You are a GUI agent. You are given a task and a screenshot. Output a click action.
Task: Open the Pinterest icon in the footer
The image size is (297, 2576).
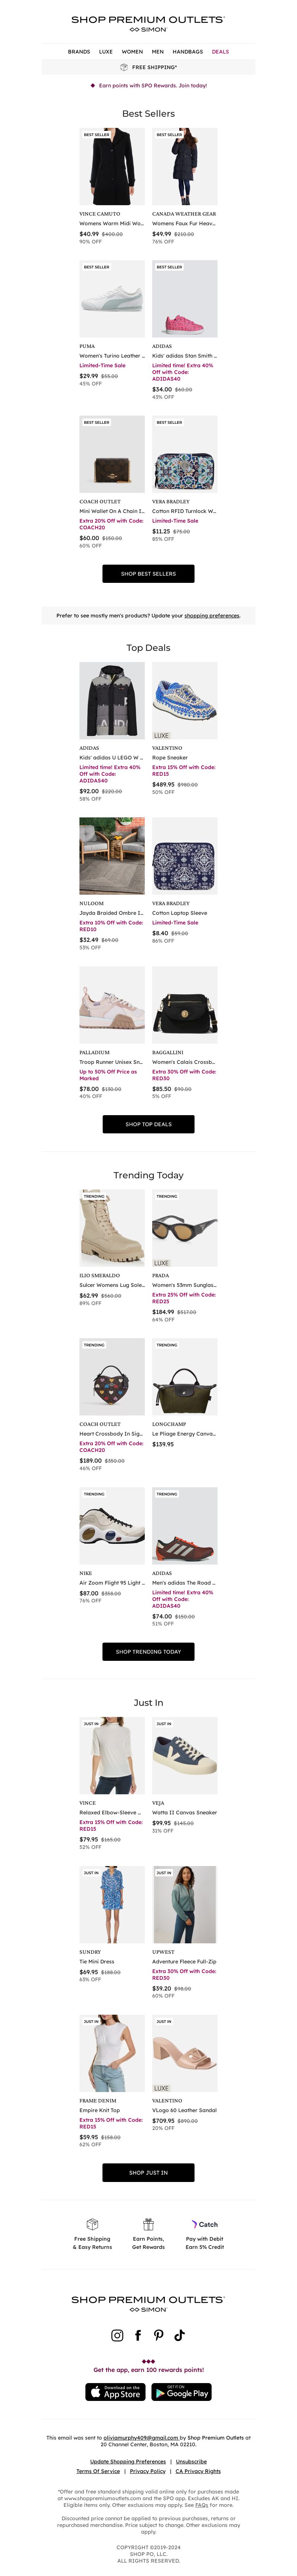(x=159, y=2335)
